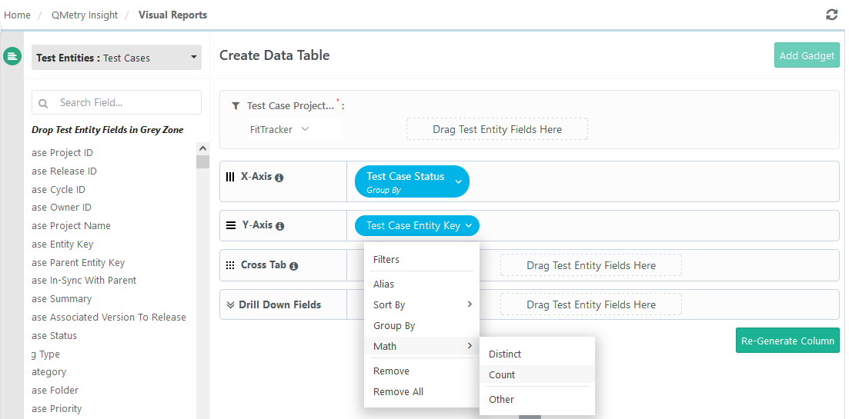Viewport: 849px width, 419px height.
Task: Click the Search Field input box
Action: pos(116,102)
